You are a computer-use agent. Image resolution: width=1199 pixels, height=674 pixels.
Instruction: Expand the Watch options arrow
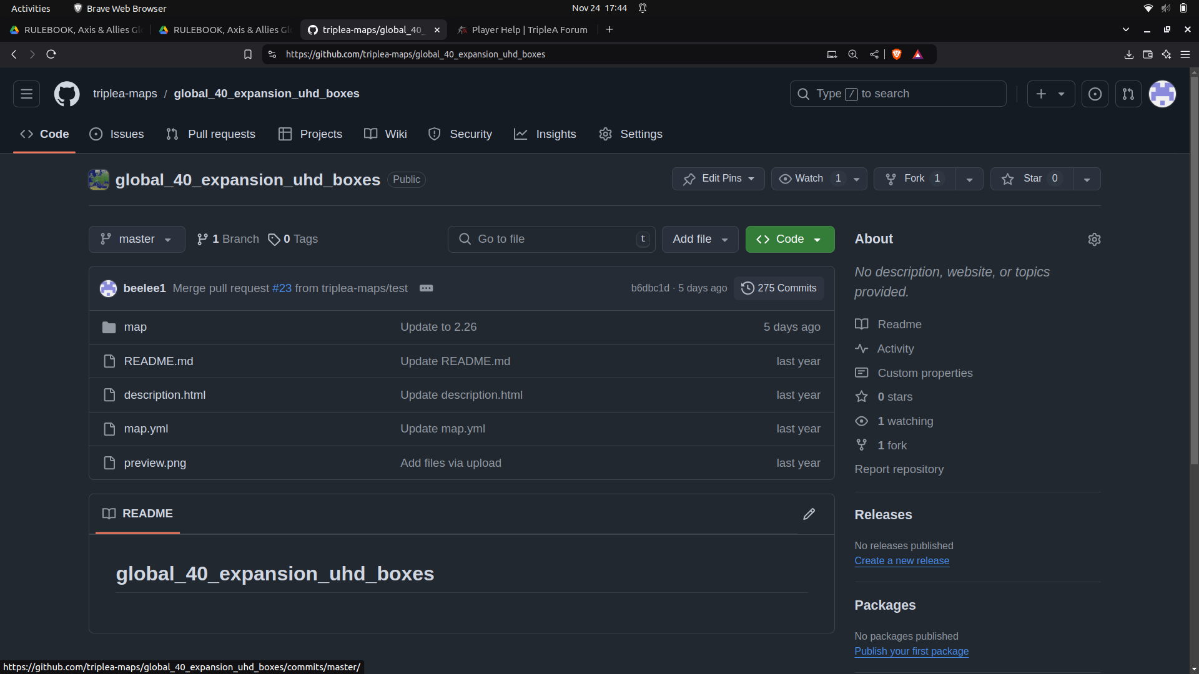[857, 179]
